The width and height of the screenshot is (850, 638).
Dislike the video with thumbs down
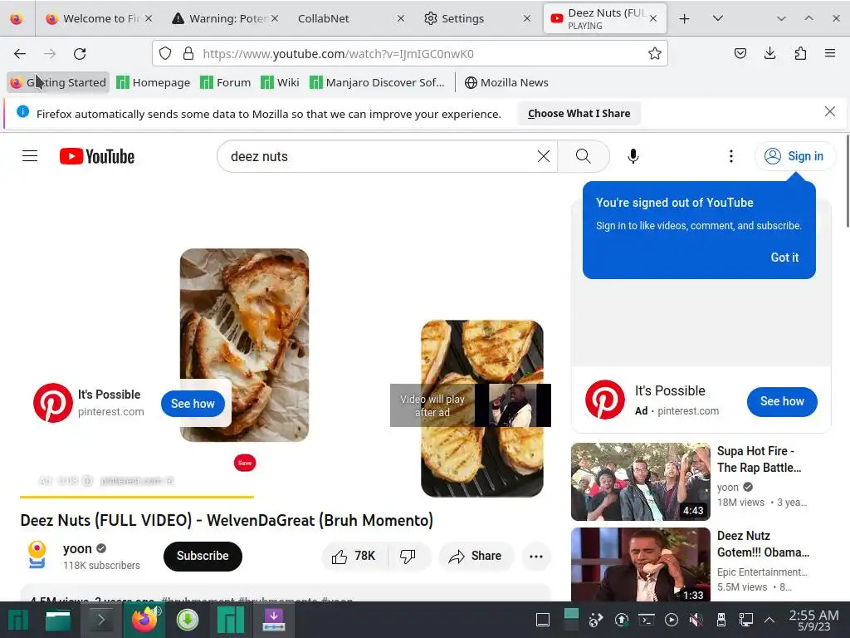tap(408, 556)
